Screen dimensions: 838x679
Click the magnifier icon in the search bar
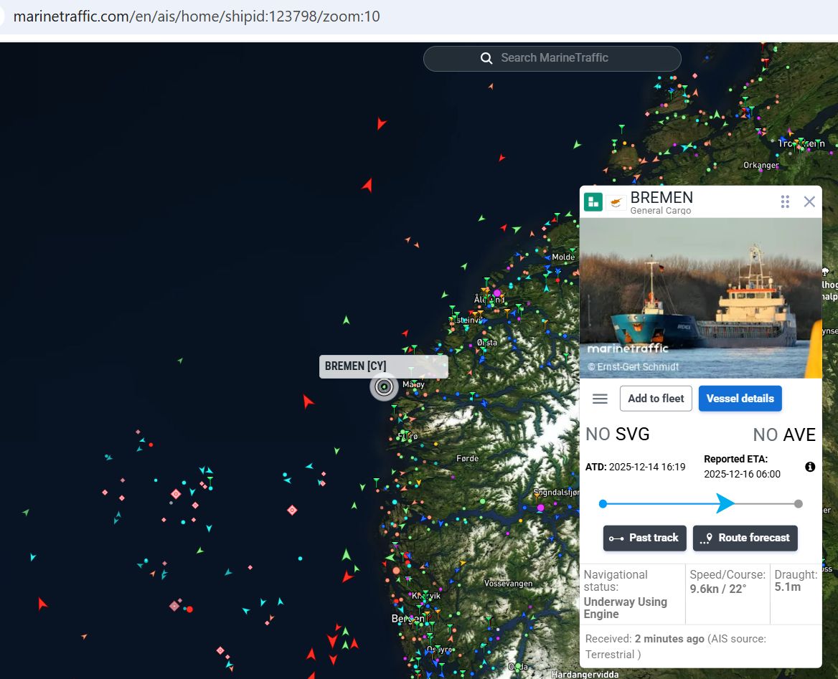486,58
